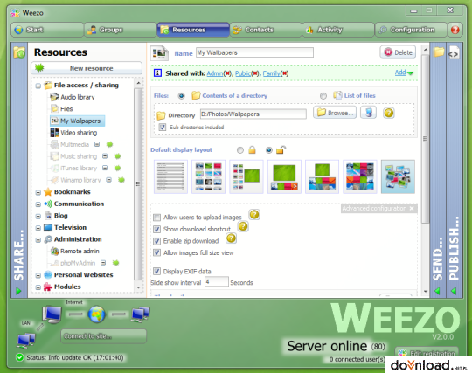
Task: Click the help icon next to Enable zip download
Action: click(231, 238)
